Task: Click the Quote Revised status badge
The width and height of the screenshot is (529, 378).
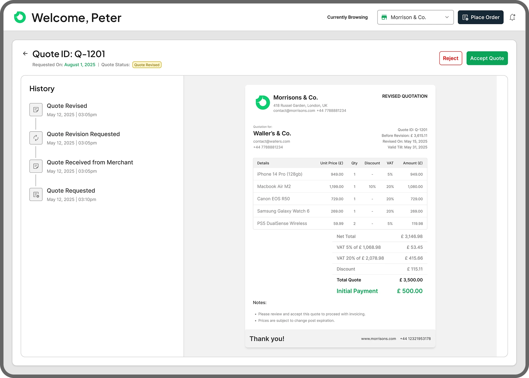Action: point(147,65)
